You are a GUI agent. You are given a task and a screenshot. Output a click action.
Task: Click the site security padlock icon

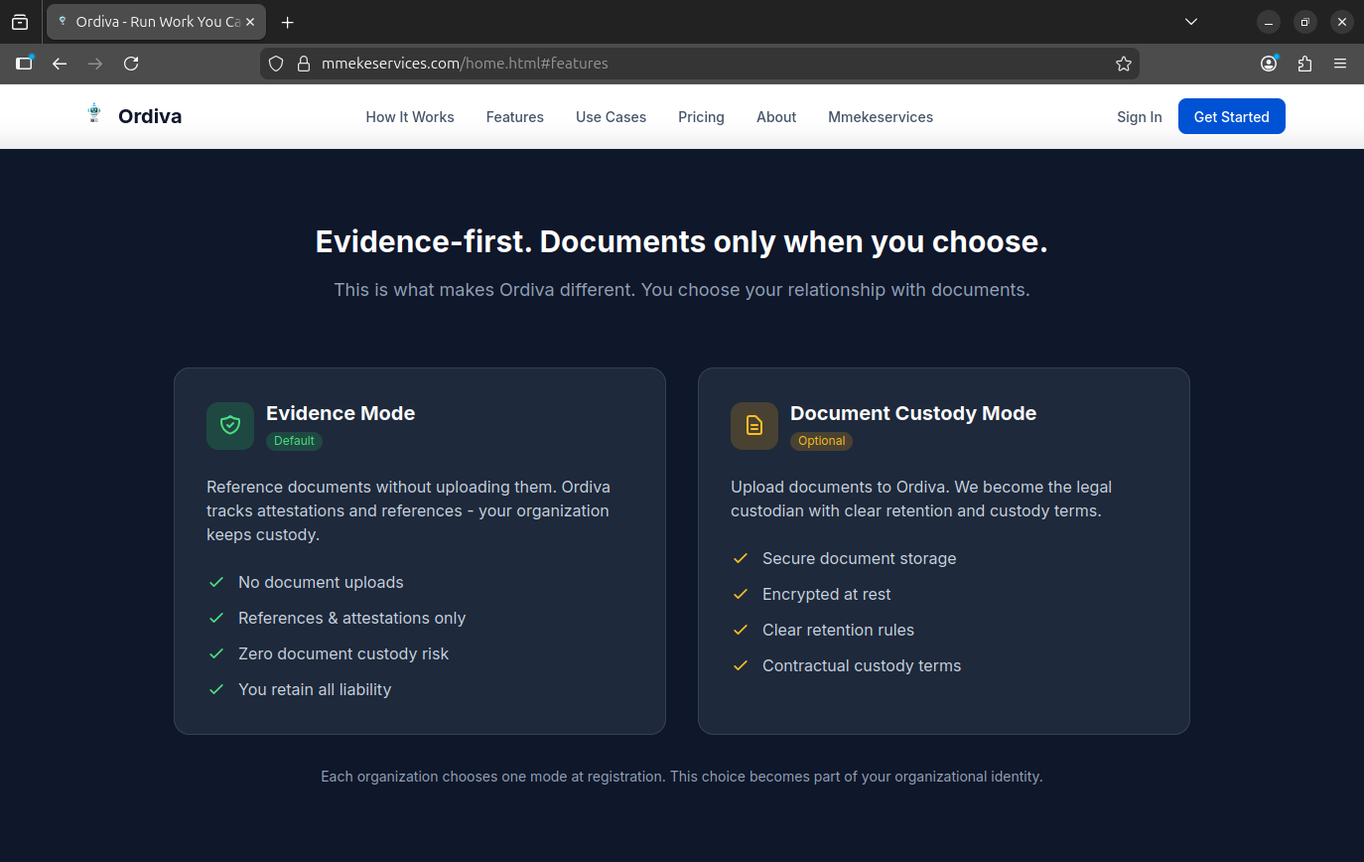coord(305,64)
